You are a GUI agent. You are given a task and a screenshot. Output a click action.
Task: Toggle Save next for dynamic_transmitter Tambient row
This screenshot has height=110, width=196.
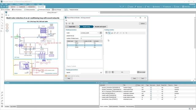(151, 88)
